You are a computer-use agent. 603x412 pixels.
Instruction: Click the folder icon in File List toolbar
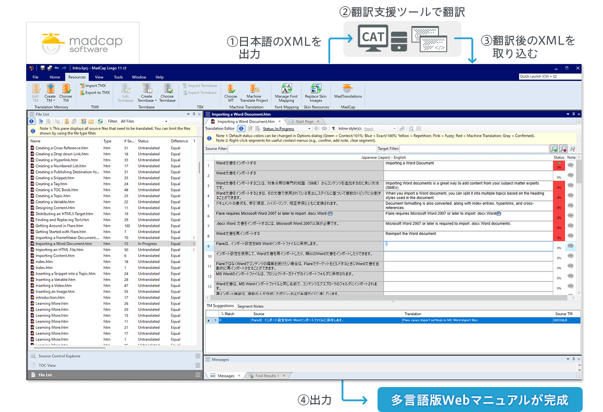coord(91,121)
